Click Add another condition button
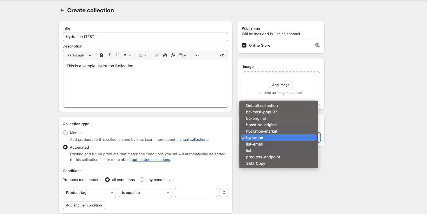This screenshot has width=427, height=214. tap(84, 205)
